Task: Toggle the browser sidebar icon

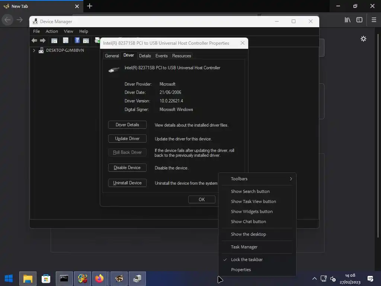Action: click(x=359, y=20)
